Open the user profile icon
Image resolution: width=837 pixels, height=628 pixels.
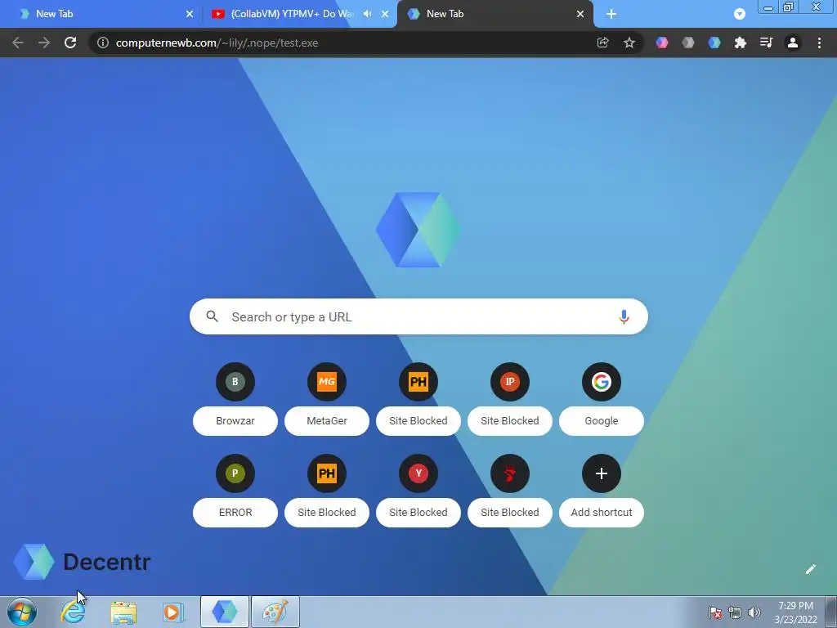[793, 43]
